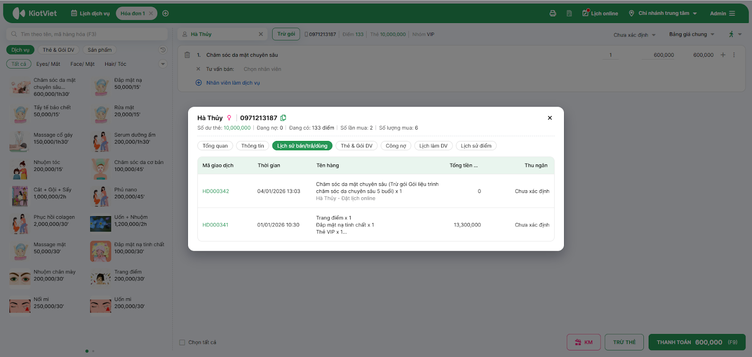The image size is (752, 357).
Task: Delete the Chăm sóc da mặt line item
Action: 187,55
